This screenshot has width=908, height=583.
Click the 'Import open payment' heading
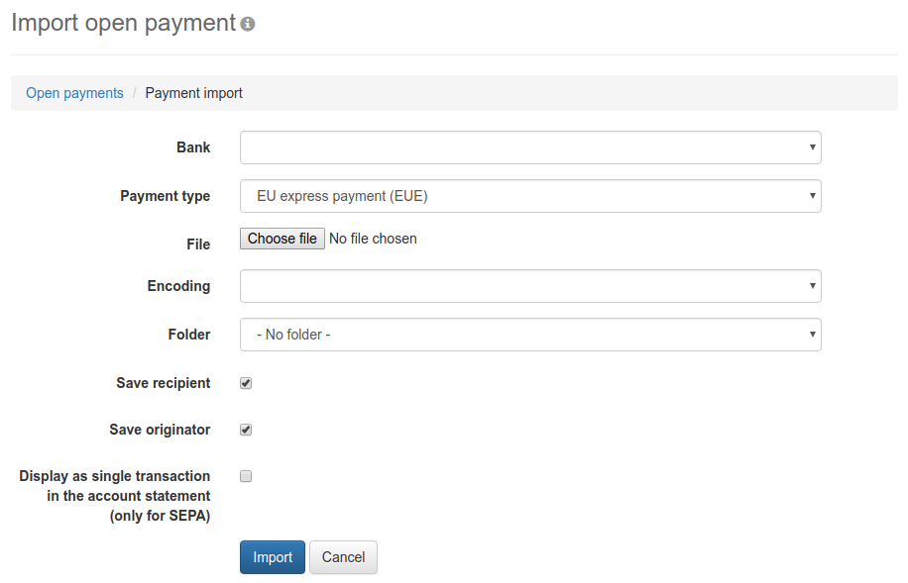[x=123, y=23]
